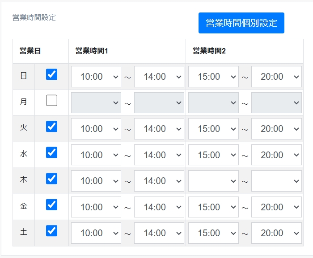The image size is (313, 258).
Task: Open Friday's 営業時間1 start time dropdown
Action: click(96, 207)
